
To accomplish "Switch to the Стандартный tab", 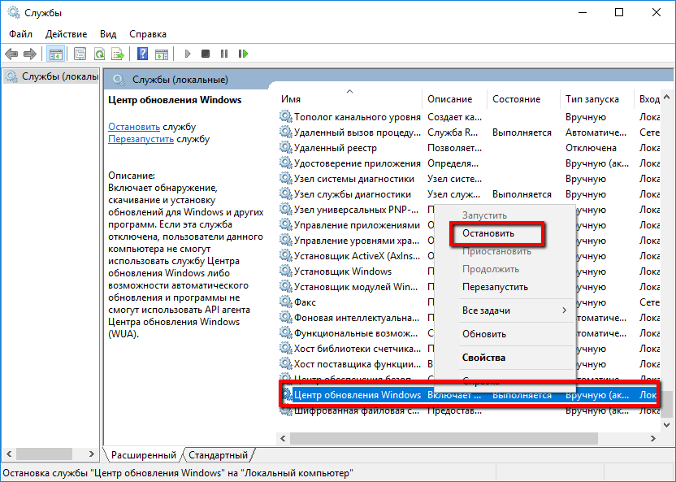I will point(219,455).
